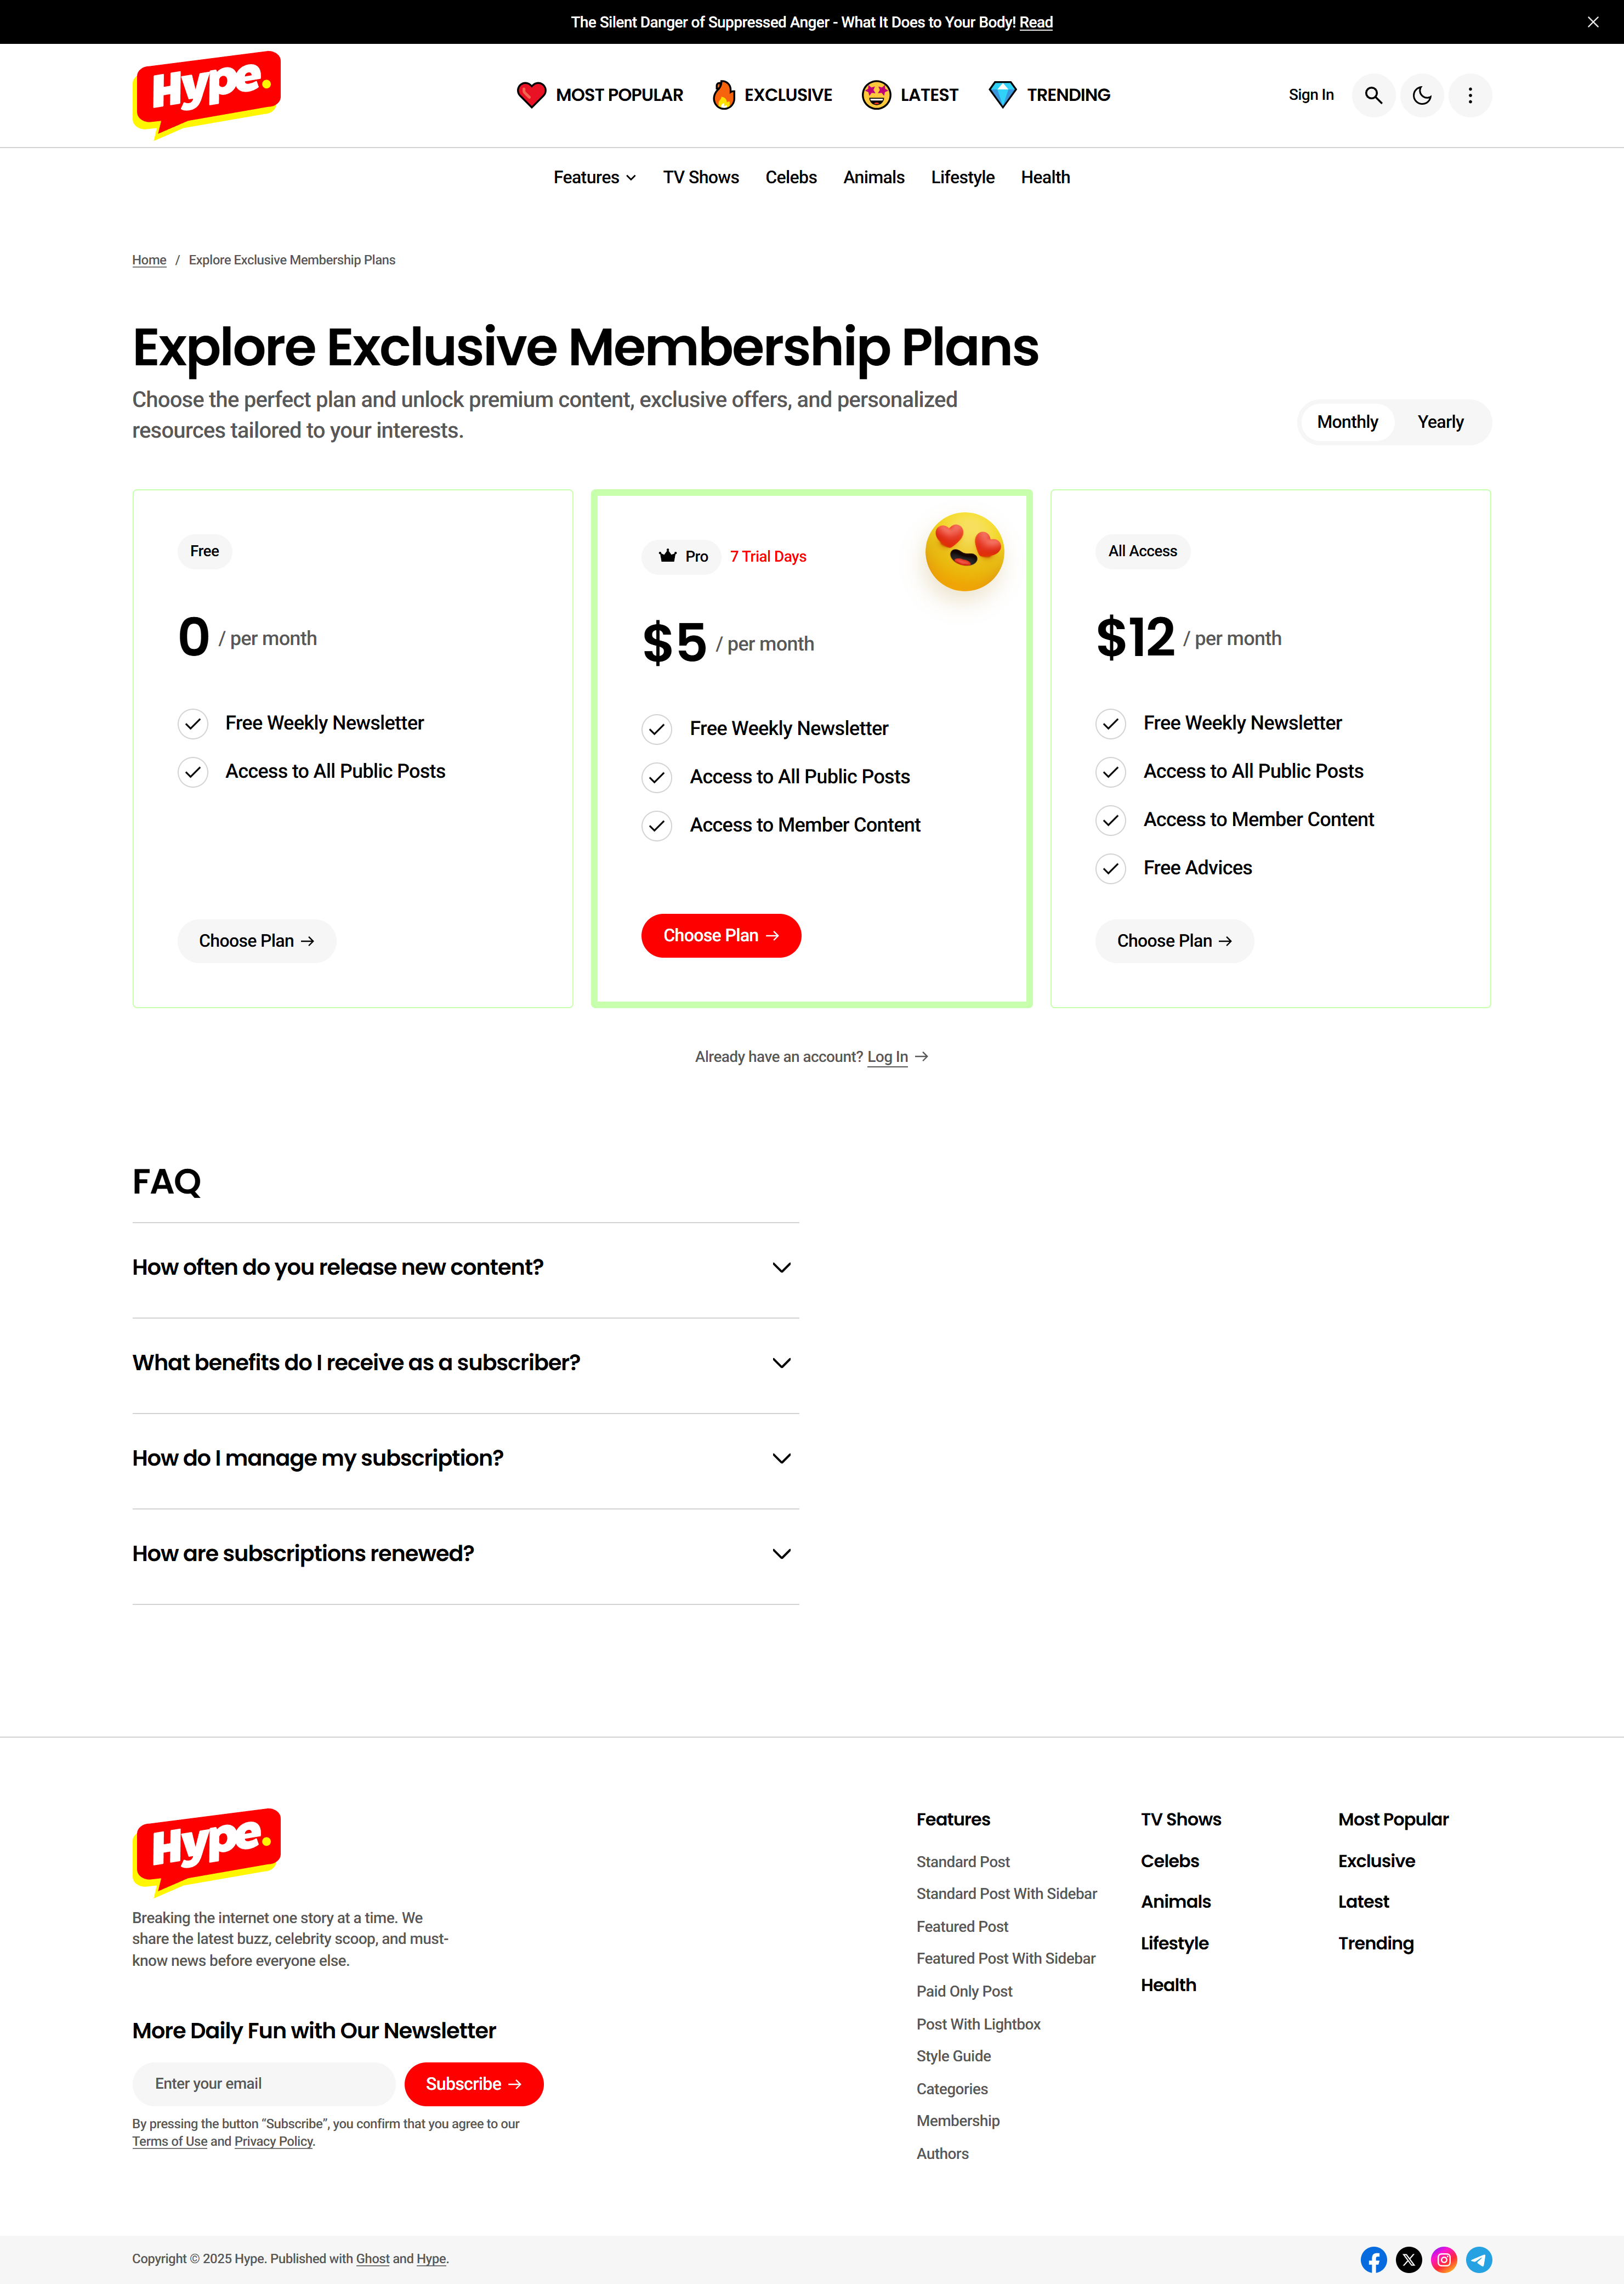
Task: Select Monthly billing option
Action: [x=1346, y=422]
